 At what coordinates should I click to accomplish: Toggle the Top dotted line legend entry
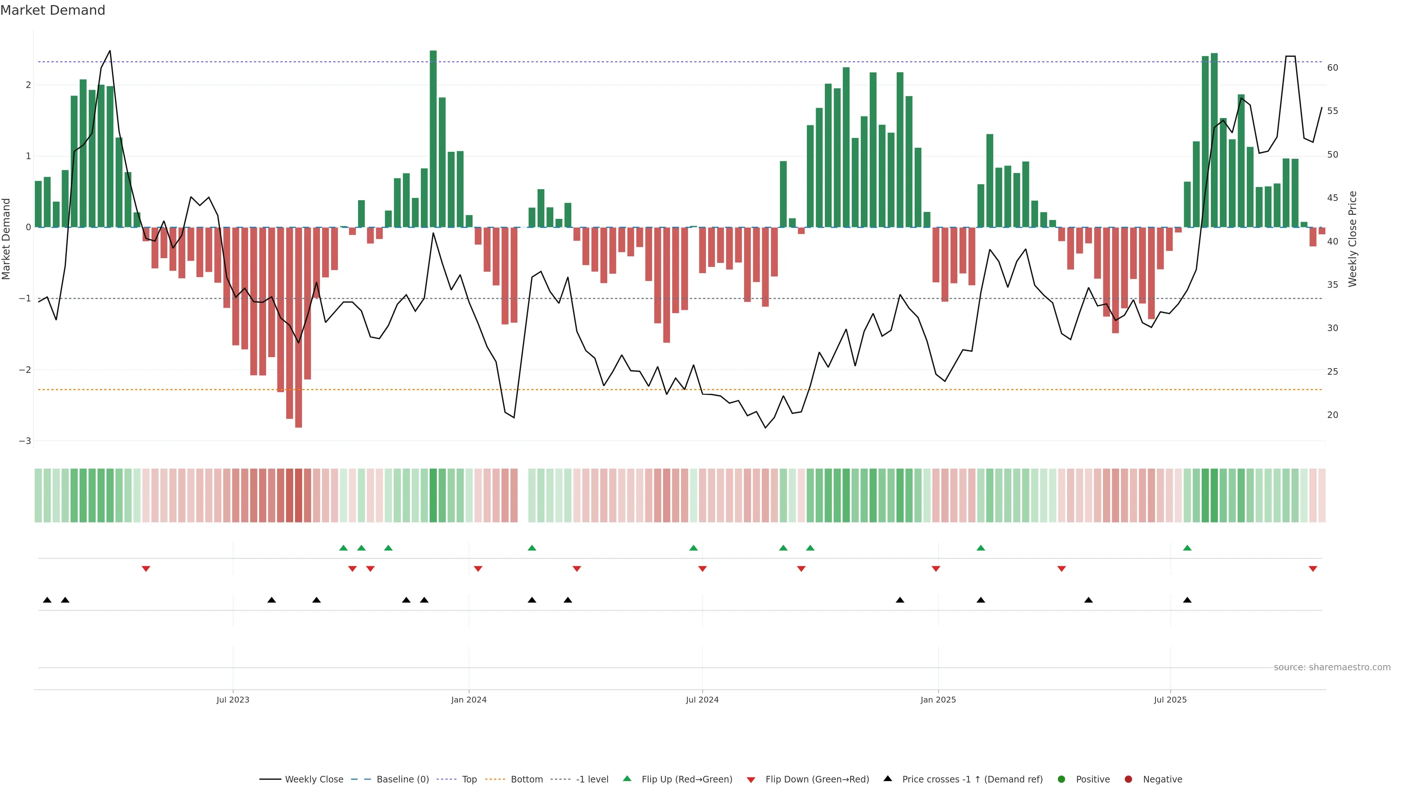tap(469, 779)
